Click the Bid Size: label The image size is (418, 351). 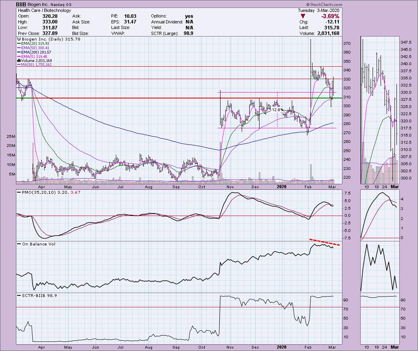[x=80, y=33]
